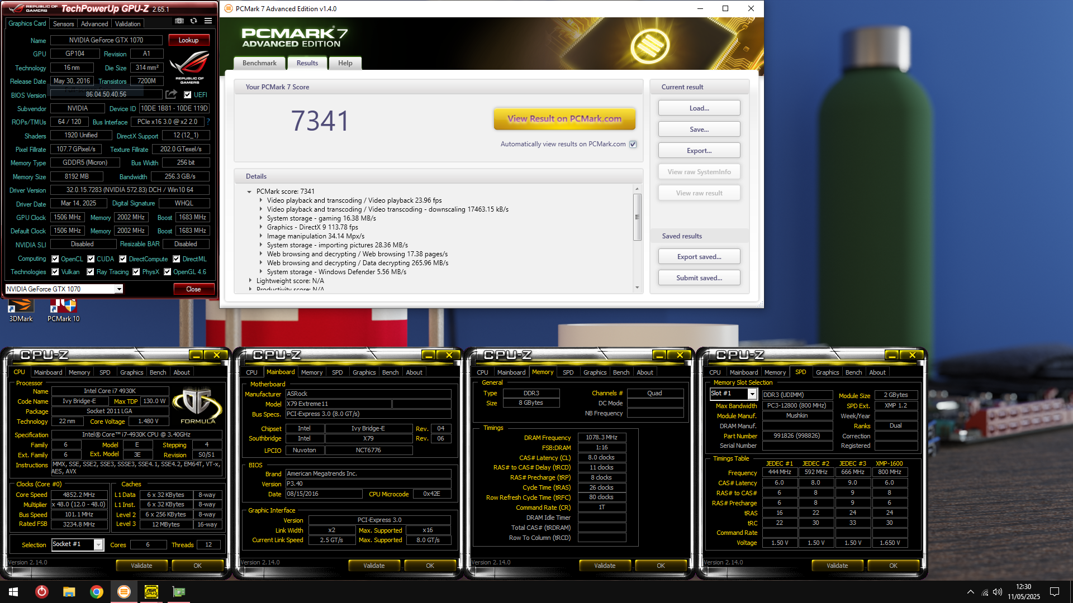Open the notification center icon
The image size is (1073, 603).
click(x=1055, y=592)
